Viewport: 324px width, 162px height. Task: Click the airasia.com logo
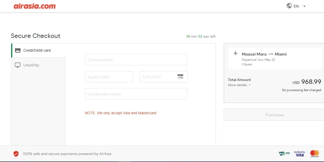(35, 6)
